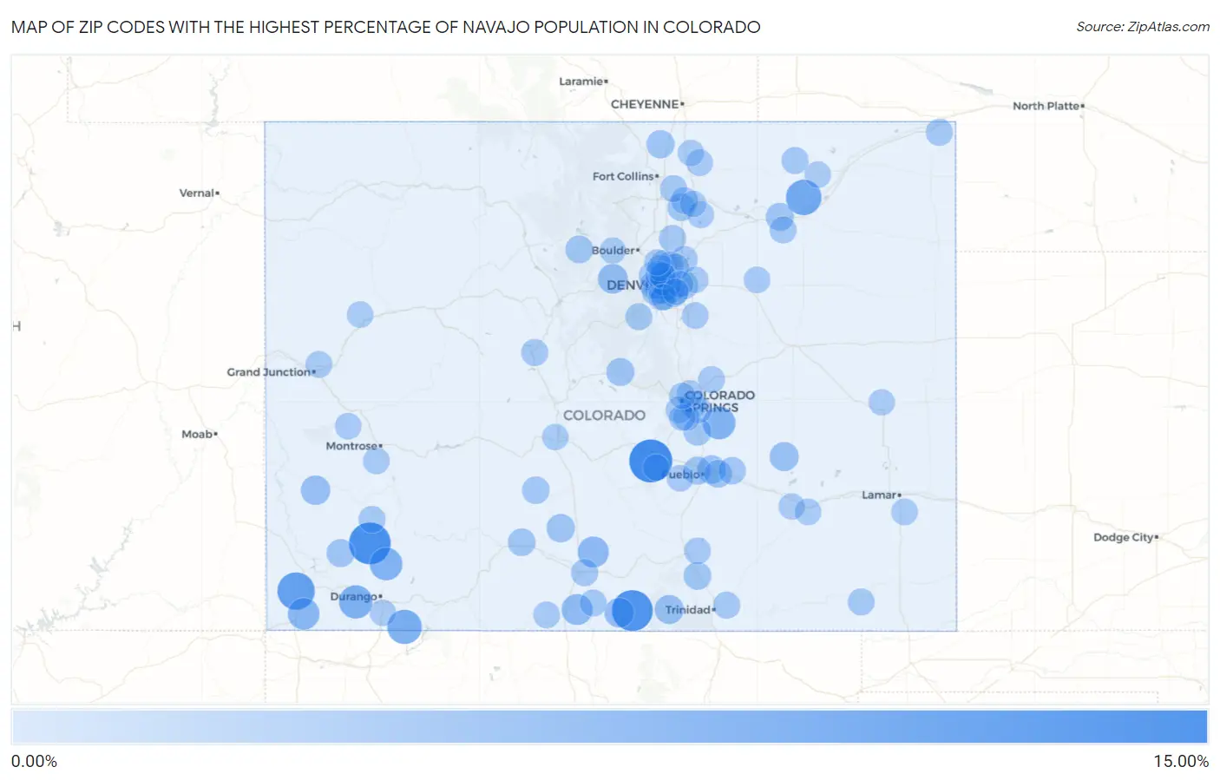Click the Moab city label

tap(199, 434)
